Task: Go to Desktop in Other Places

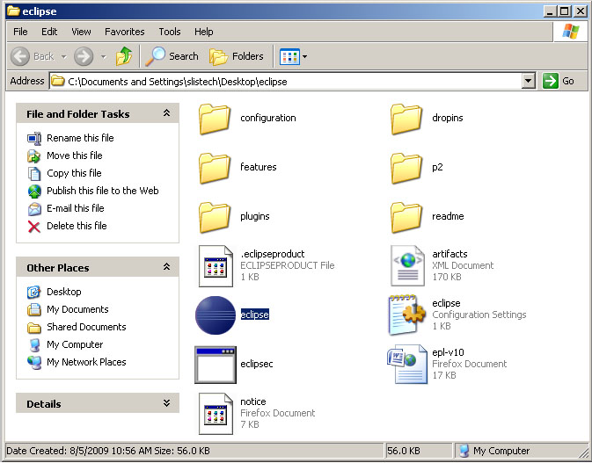Action: 64,292
